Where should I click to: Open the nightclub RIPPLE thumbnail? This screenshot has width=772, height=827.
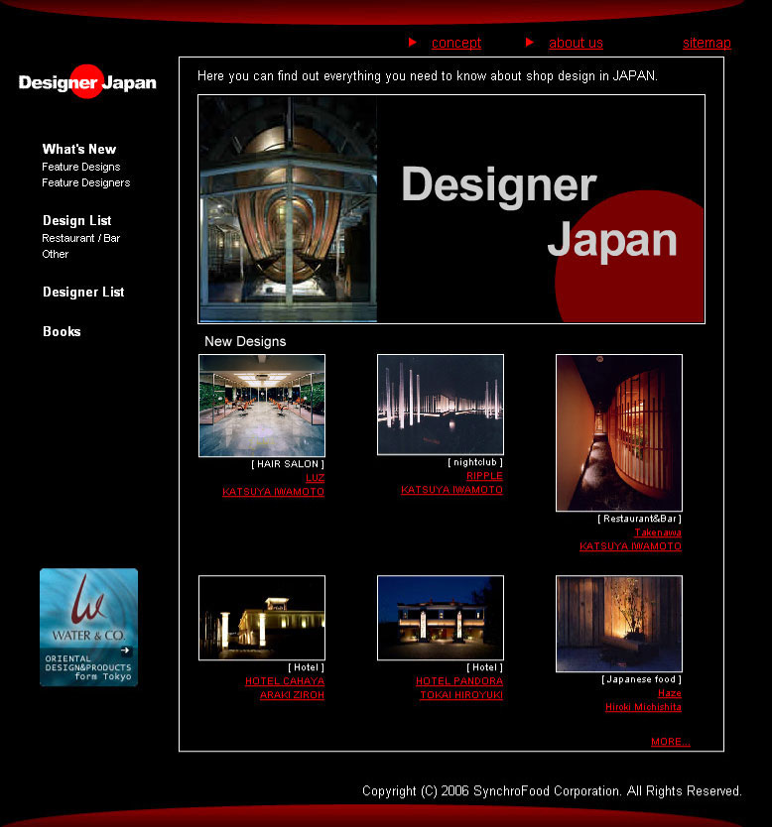(x=441, y=405)
